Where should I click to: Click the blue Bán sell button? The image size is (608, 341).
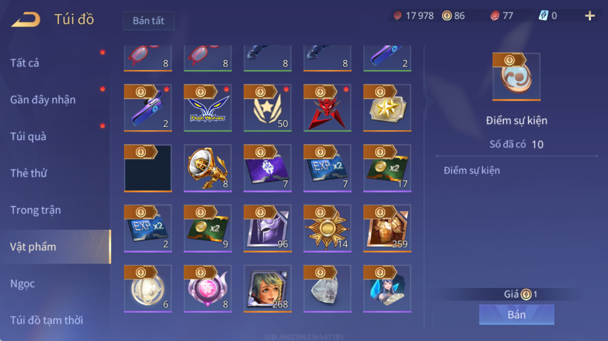pos(516,314)
